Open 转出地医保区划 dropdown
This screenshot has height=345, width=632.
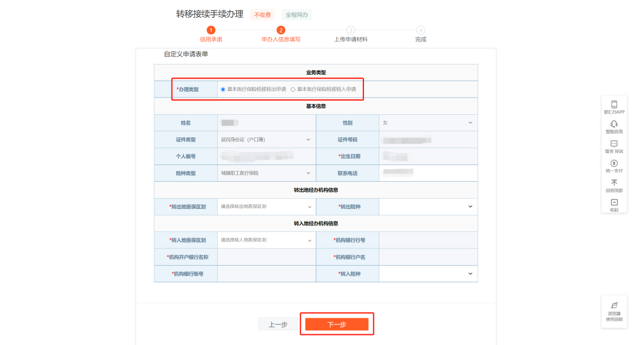click(266, 207)
